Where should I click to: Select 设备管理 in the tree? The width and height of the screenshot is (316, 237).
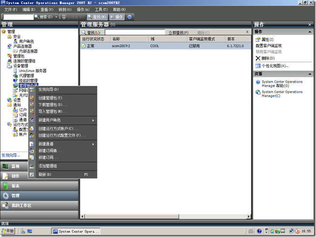(x=21, y=66)
